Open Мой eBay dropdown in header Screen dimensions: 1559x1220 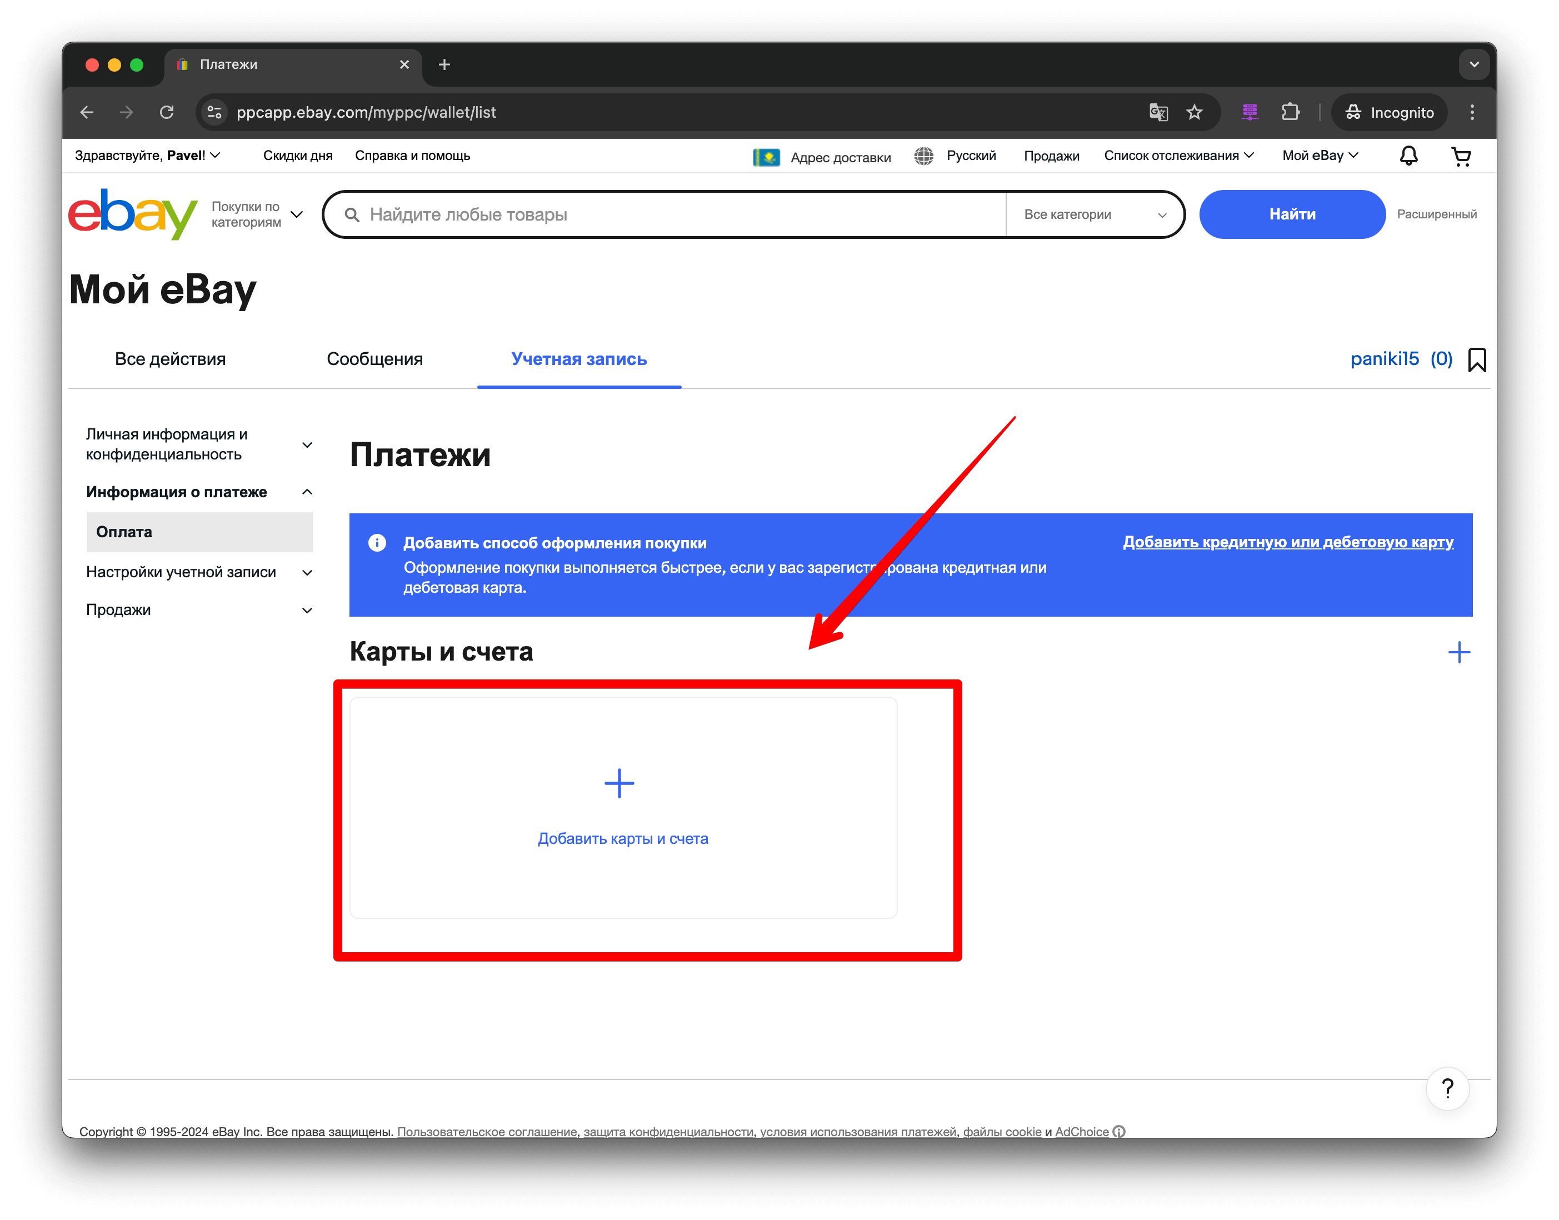(x=1320, y=155)
